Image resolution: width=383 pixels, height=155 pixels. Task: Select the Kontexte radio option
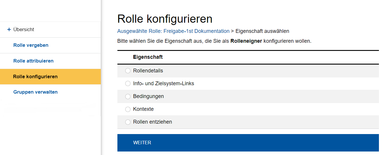point(128,109)
